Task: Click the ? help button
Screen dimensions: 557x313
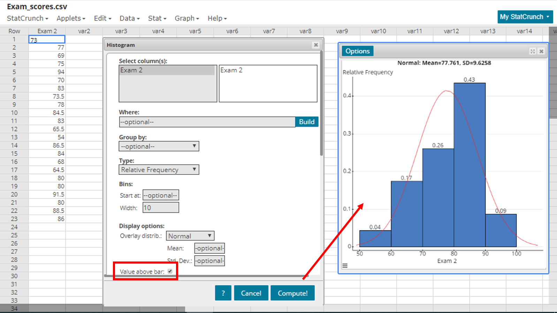Action: 223,293
